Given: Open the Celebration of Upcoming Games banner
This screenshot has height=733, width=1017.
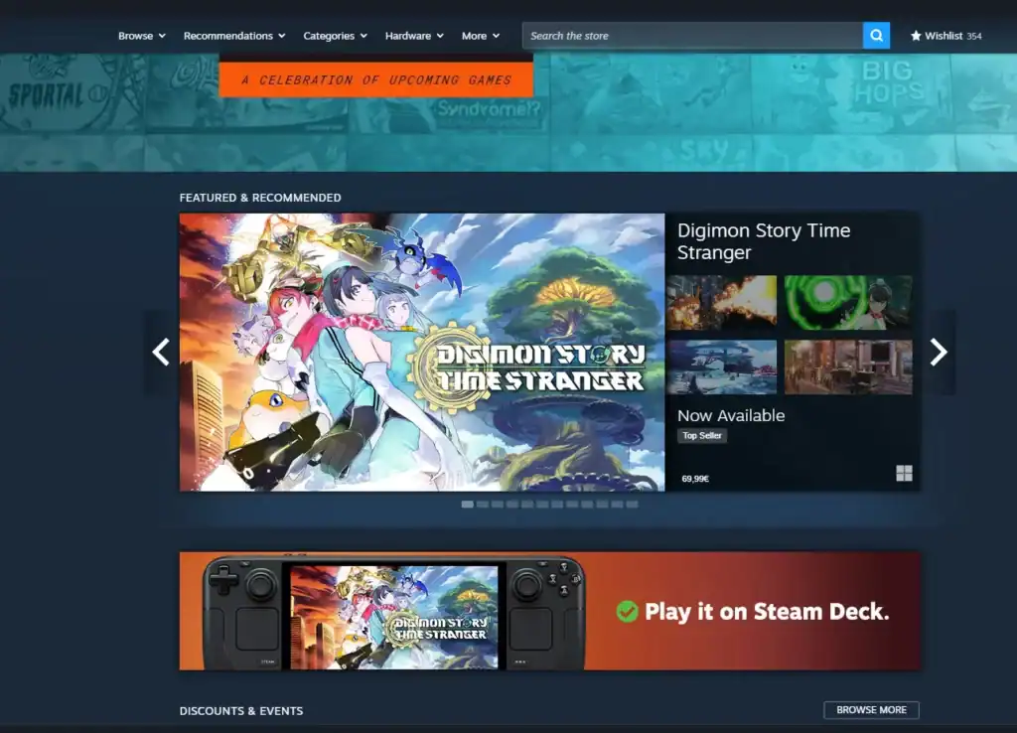Looking at the screenshot, I should tap(375, 79).
